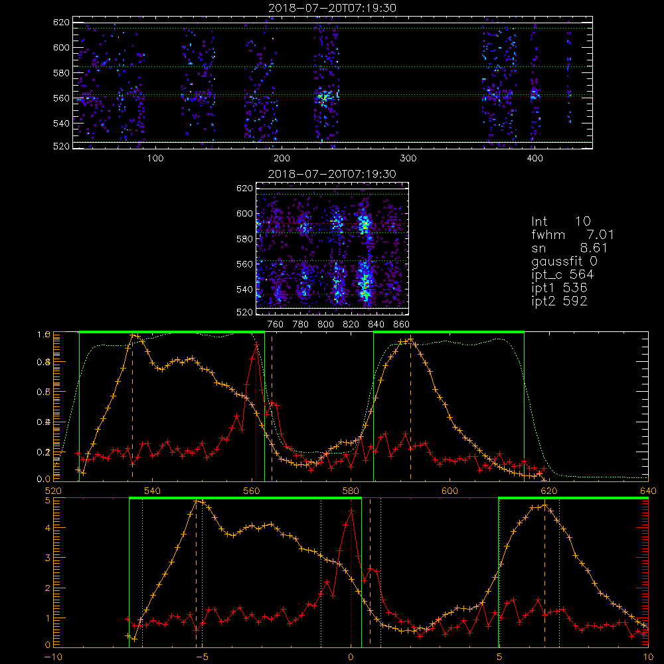Click the bright spot near 560 in the top spectrogram

coord(325,97)
